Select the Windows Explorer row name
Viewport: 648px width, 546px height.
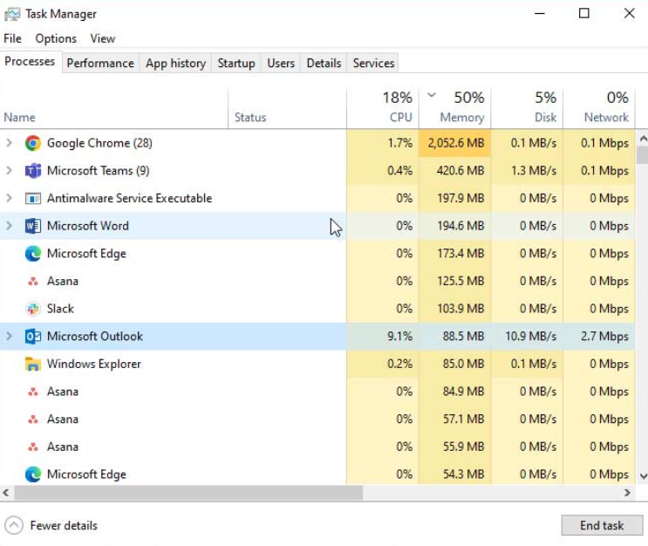(x=94, y=364)
